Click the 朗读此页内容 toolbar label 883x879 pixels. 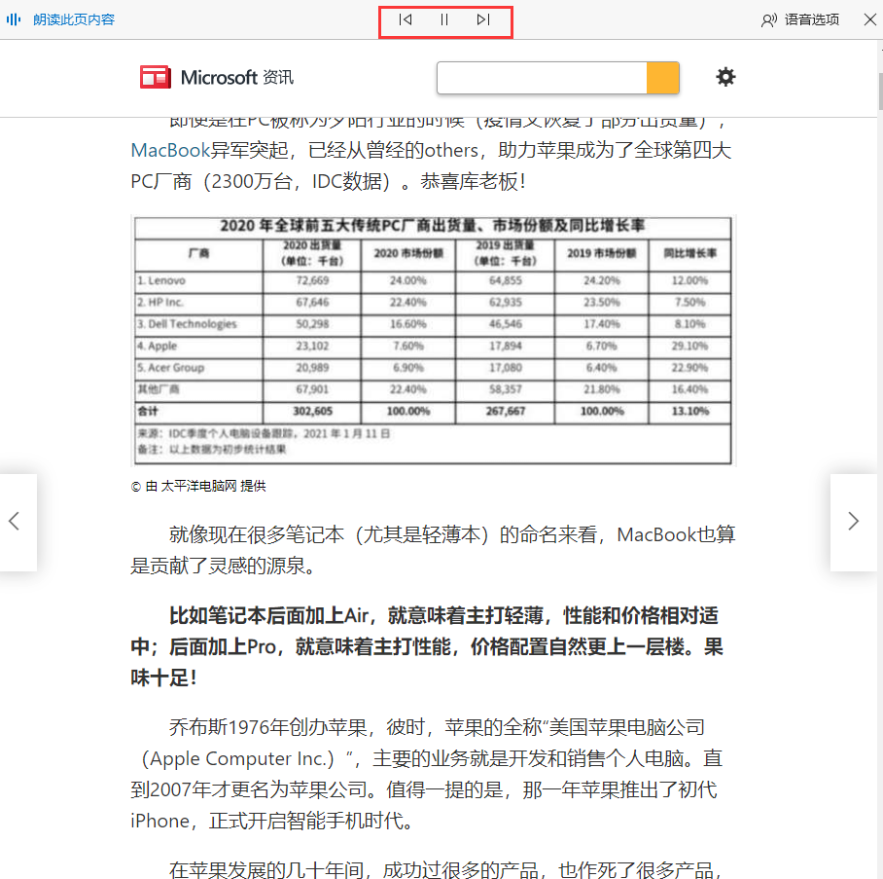point(75,19)
